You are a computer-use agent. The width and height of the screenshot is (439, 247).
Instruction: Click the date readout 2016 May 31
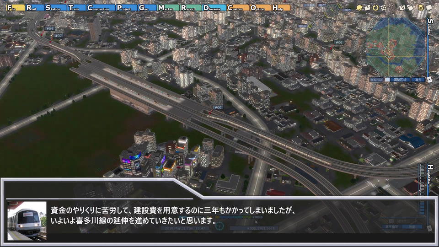pos(185,228)
